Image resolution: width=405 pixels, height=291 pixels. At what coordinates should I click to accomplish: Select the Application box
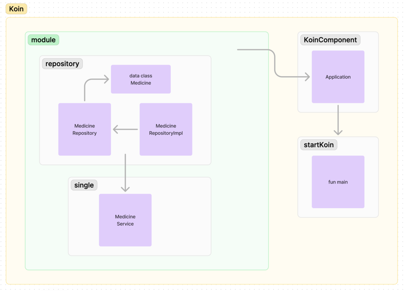[x=338, y=77]
